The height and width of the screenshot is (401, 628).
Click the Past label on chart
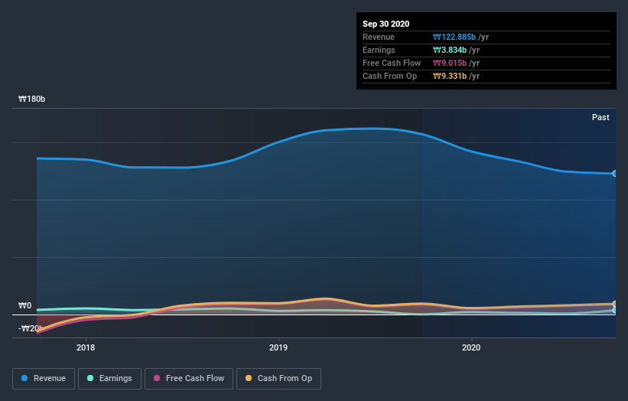(x=600, y=117)
